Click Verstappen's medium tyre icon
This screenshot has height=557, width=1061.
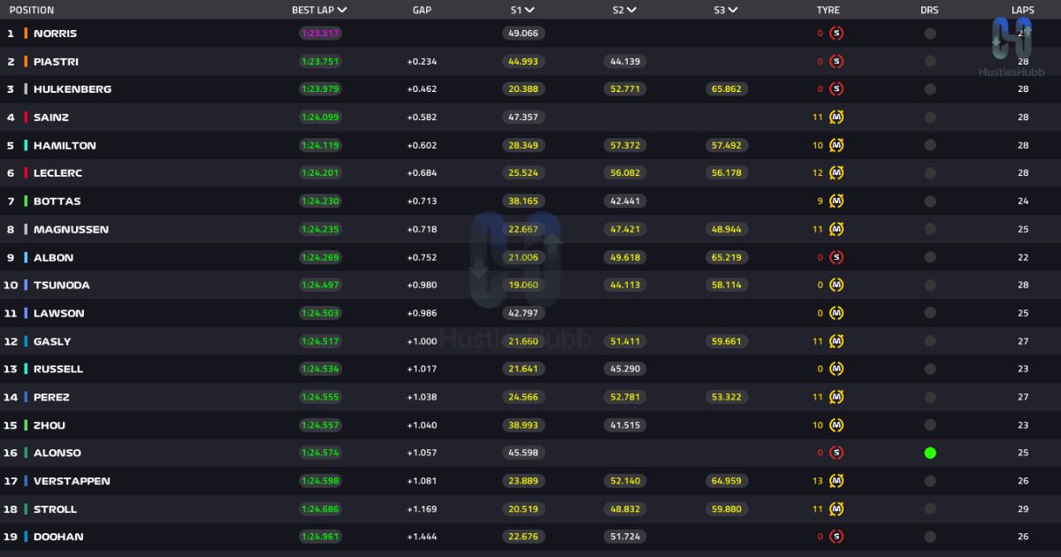tap(836, 481)
